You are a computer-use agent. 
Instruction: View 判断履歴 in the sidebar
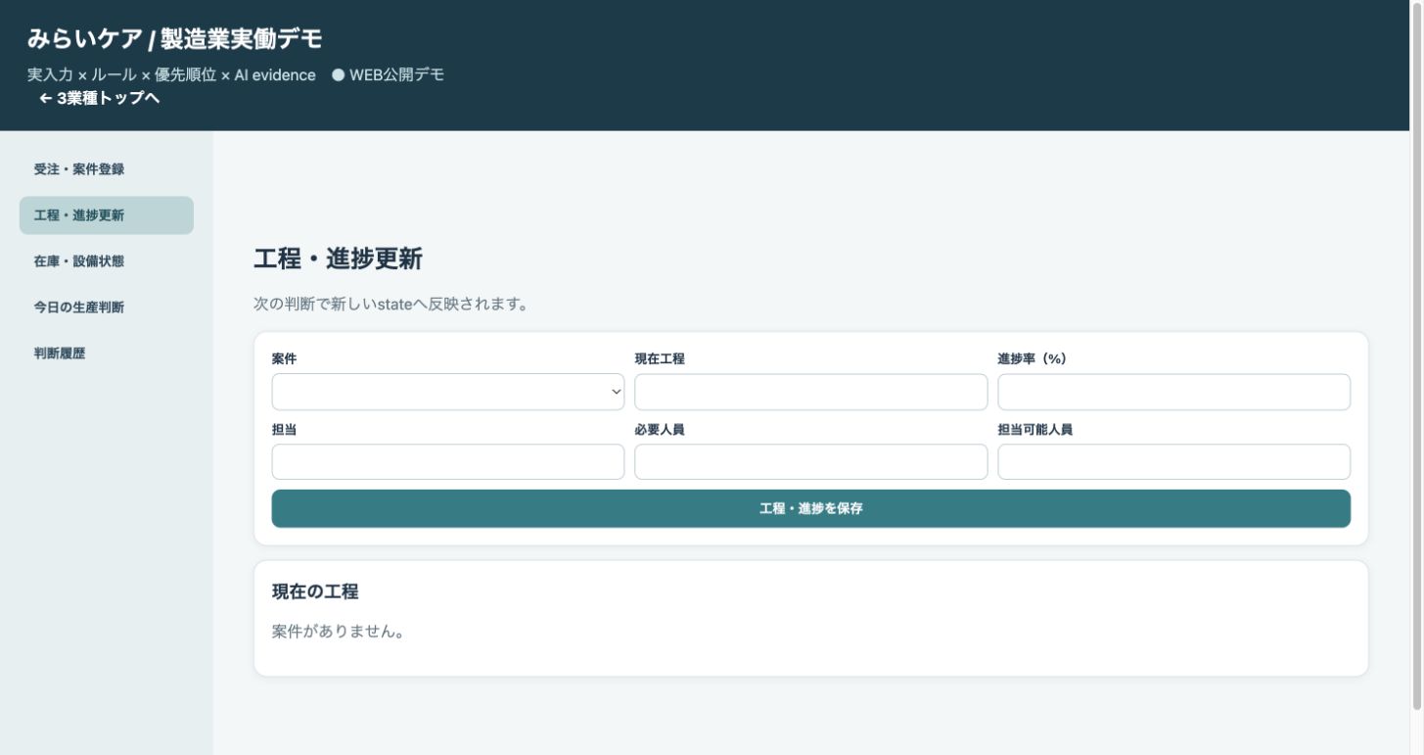[x=106, y=354]
